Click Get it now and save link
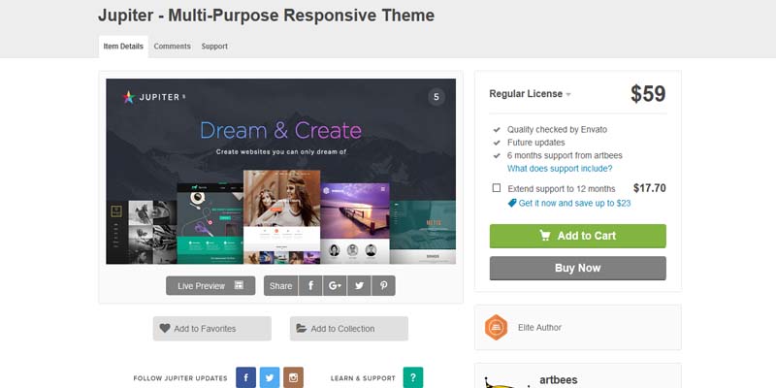 [x=574, y=204]
